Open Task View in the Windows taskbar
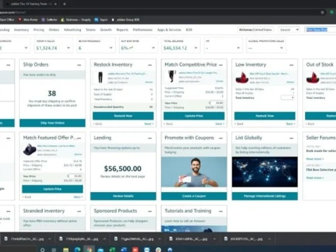336x252 pixels. coord(54,250)
